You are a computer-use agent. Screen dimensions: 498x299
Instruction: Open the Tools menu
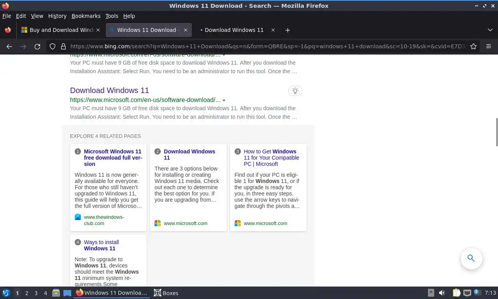pyautogui.click(x=112, y=16)
